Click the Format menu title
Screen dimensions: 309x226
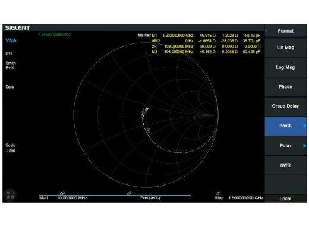click(x=285, y=31)
